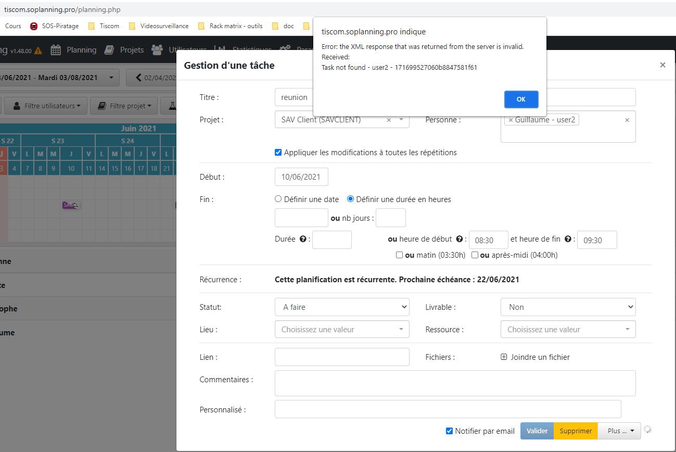Click the warning triangle next to version v1.48.00
The image size is (676, 452).
[38, 51]
